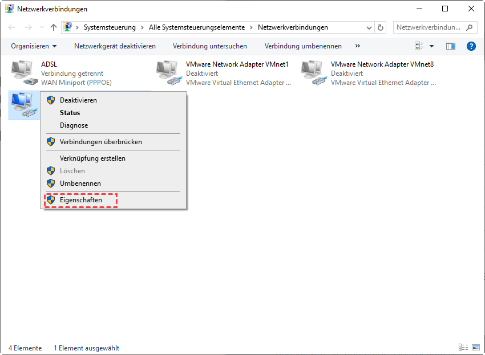This screenshot has height=355, width=485.
Task: Click Alle Systemsteuerungselemente breadcrumb
Action: coord(197,27)
